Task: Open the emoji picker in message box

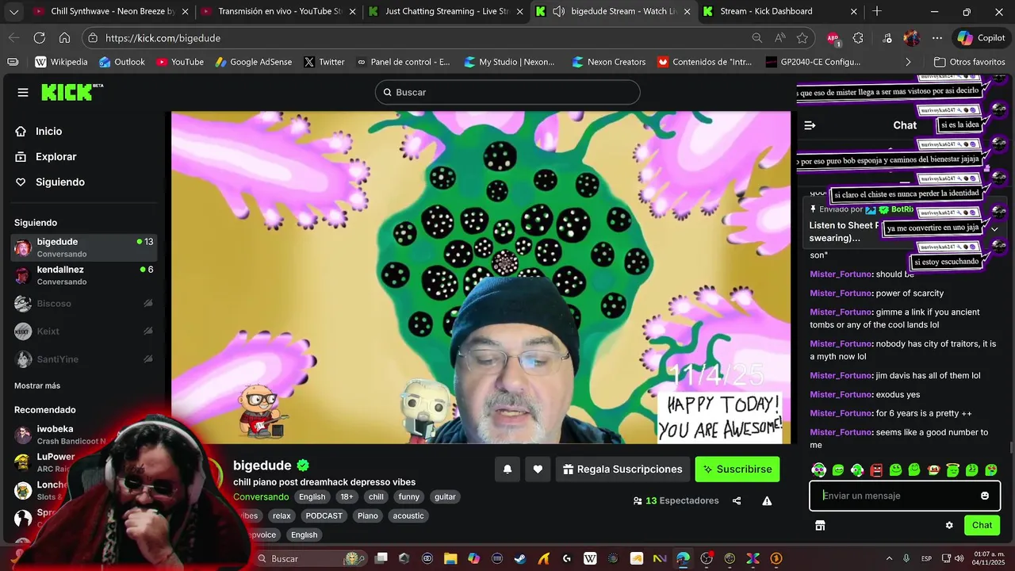Action: click(985, 496)
